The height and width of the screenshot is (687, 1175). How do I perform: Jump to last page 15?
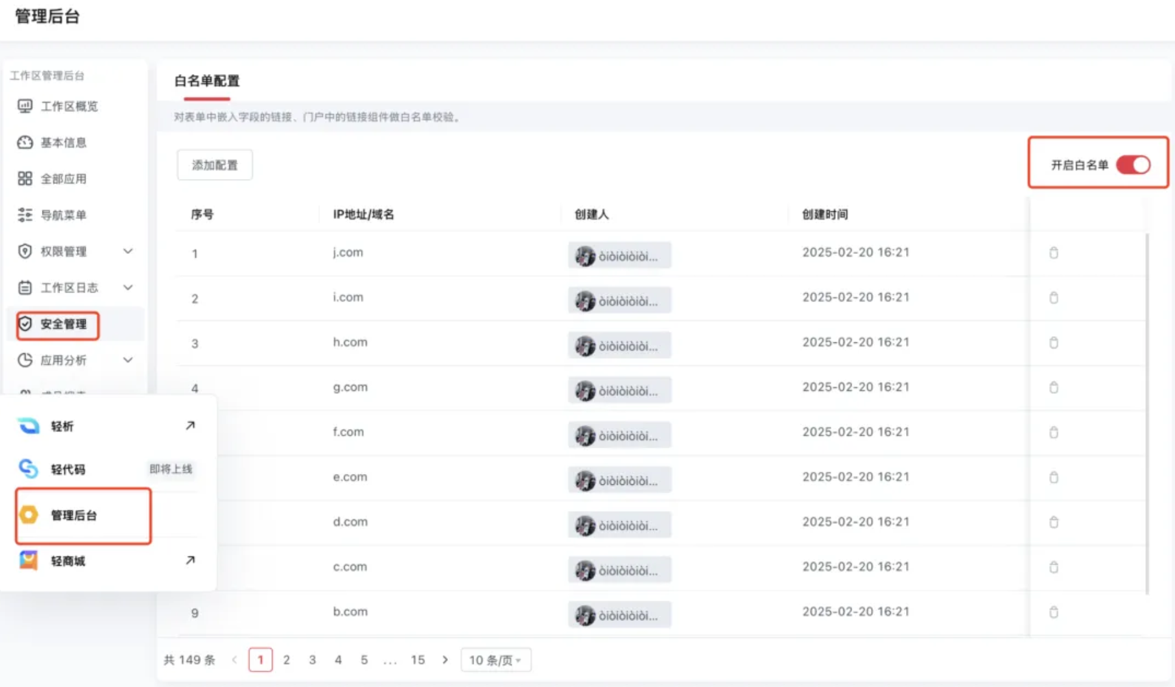pyautogui.click(x=418, y=660)
